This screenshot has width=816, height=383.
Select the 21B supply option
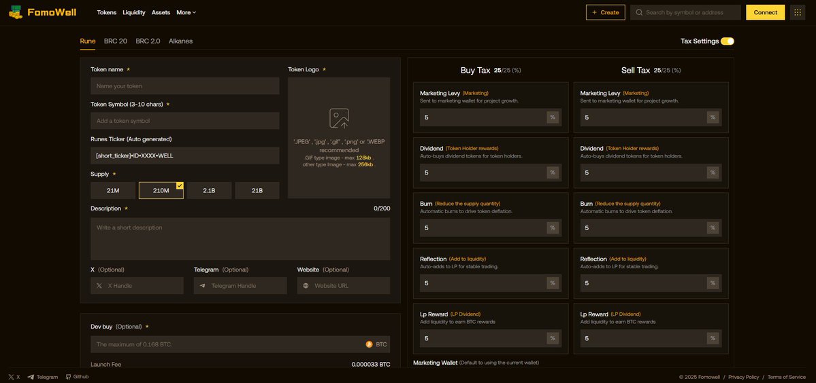[x=257, y=190]
